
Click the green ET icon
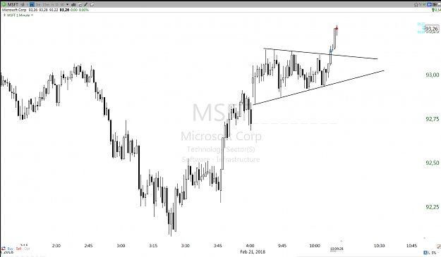(424, 4)
